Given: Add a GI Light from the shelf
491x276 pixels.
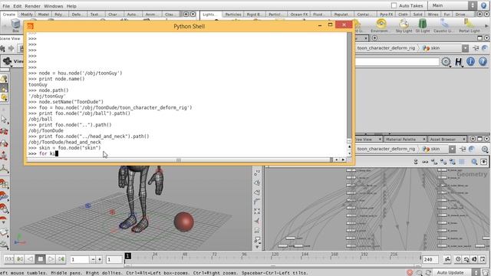Looking at the screenshot, I should tap(423, 25).
